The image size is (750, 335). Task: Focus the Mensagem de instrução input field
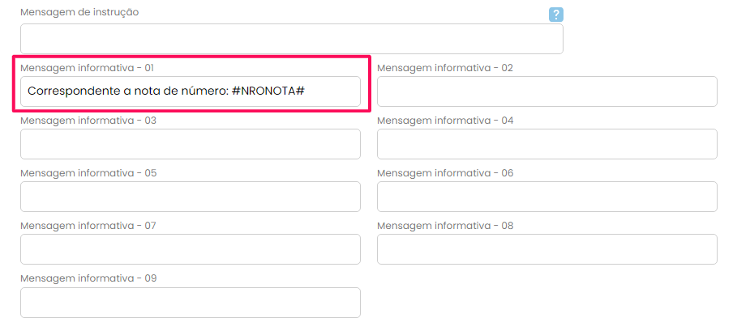click(292, 39)
